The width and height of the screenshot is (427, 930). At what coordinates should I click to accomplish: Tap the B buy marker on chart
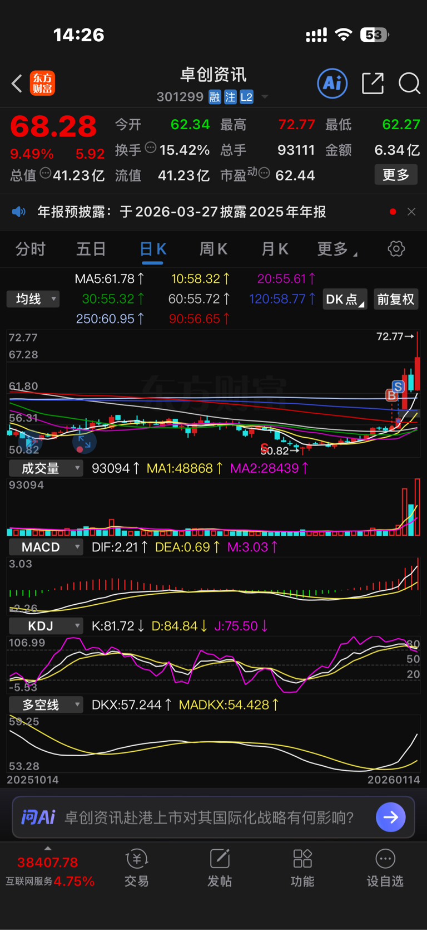pyautogui.click(x=392, y=395)
